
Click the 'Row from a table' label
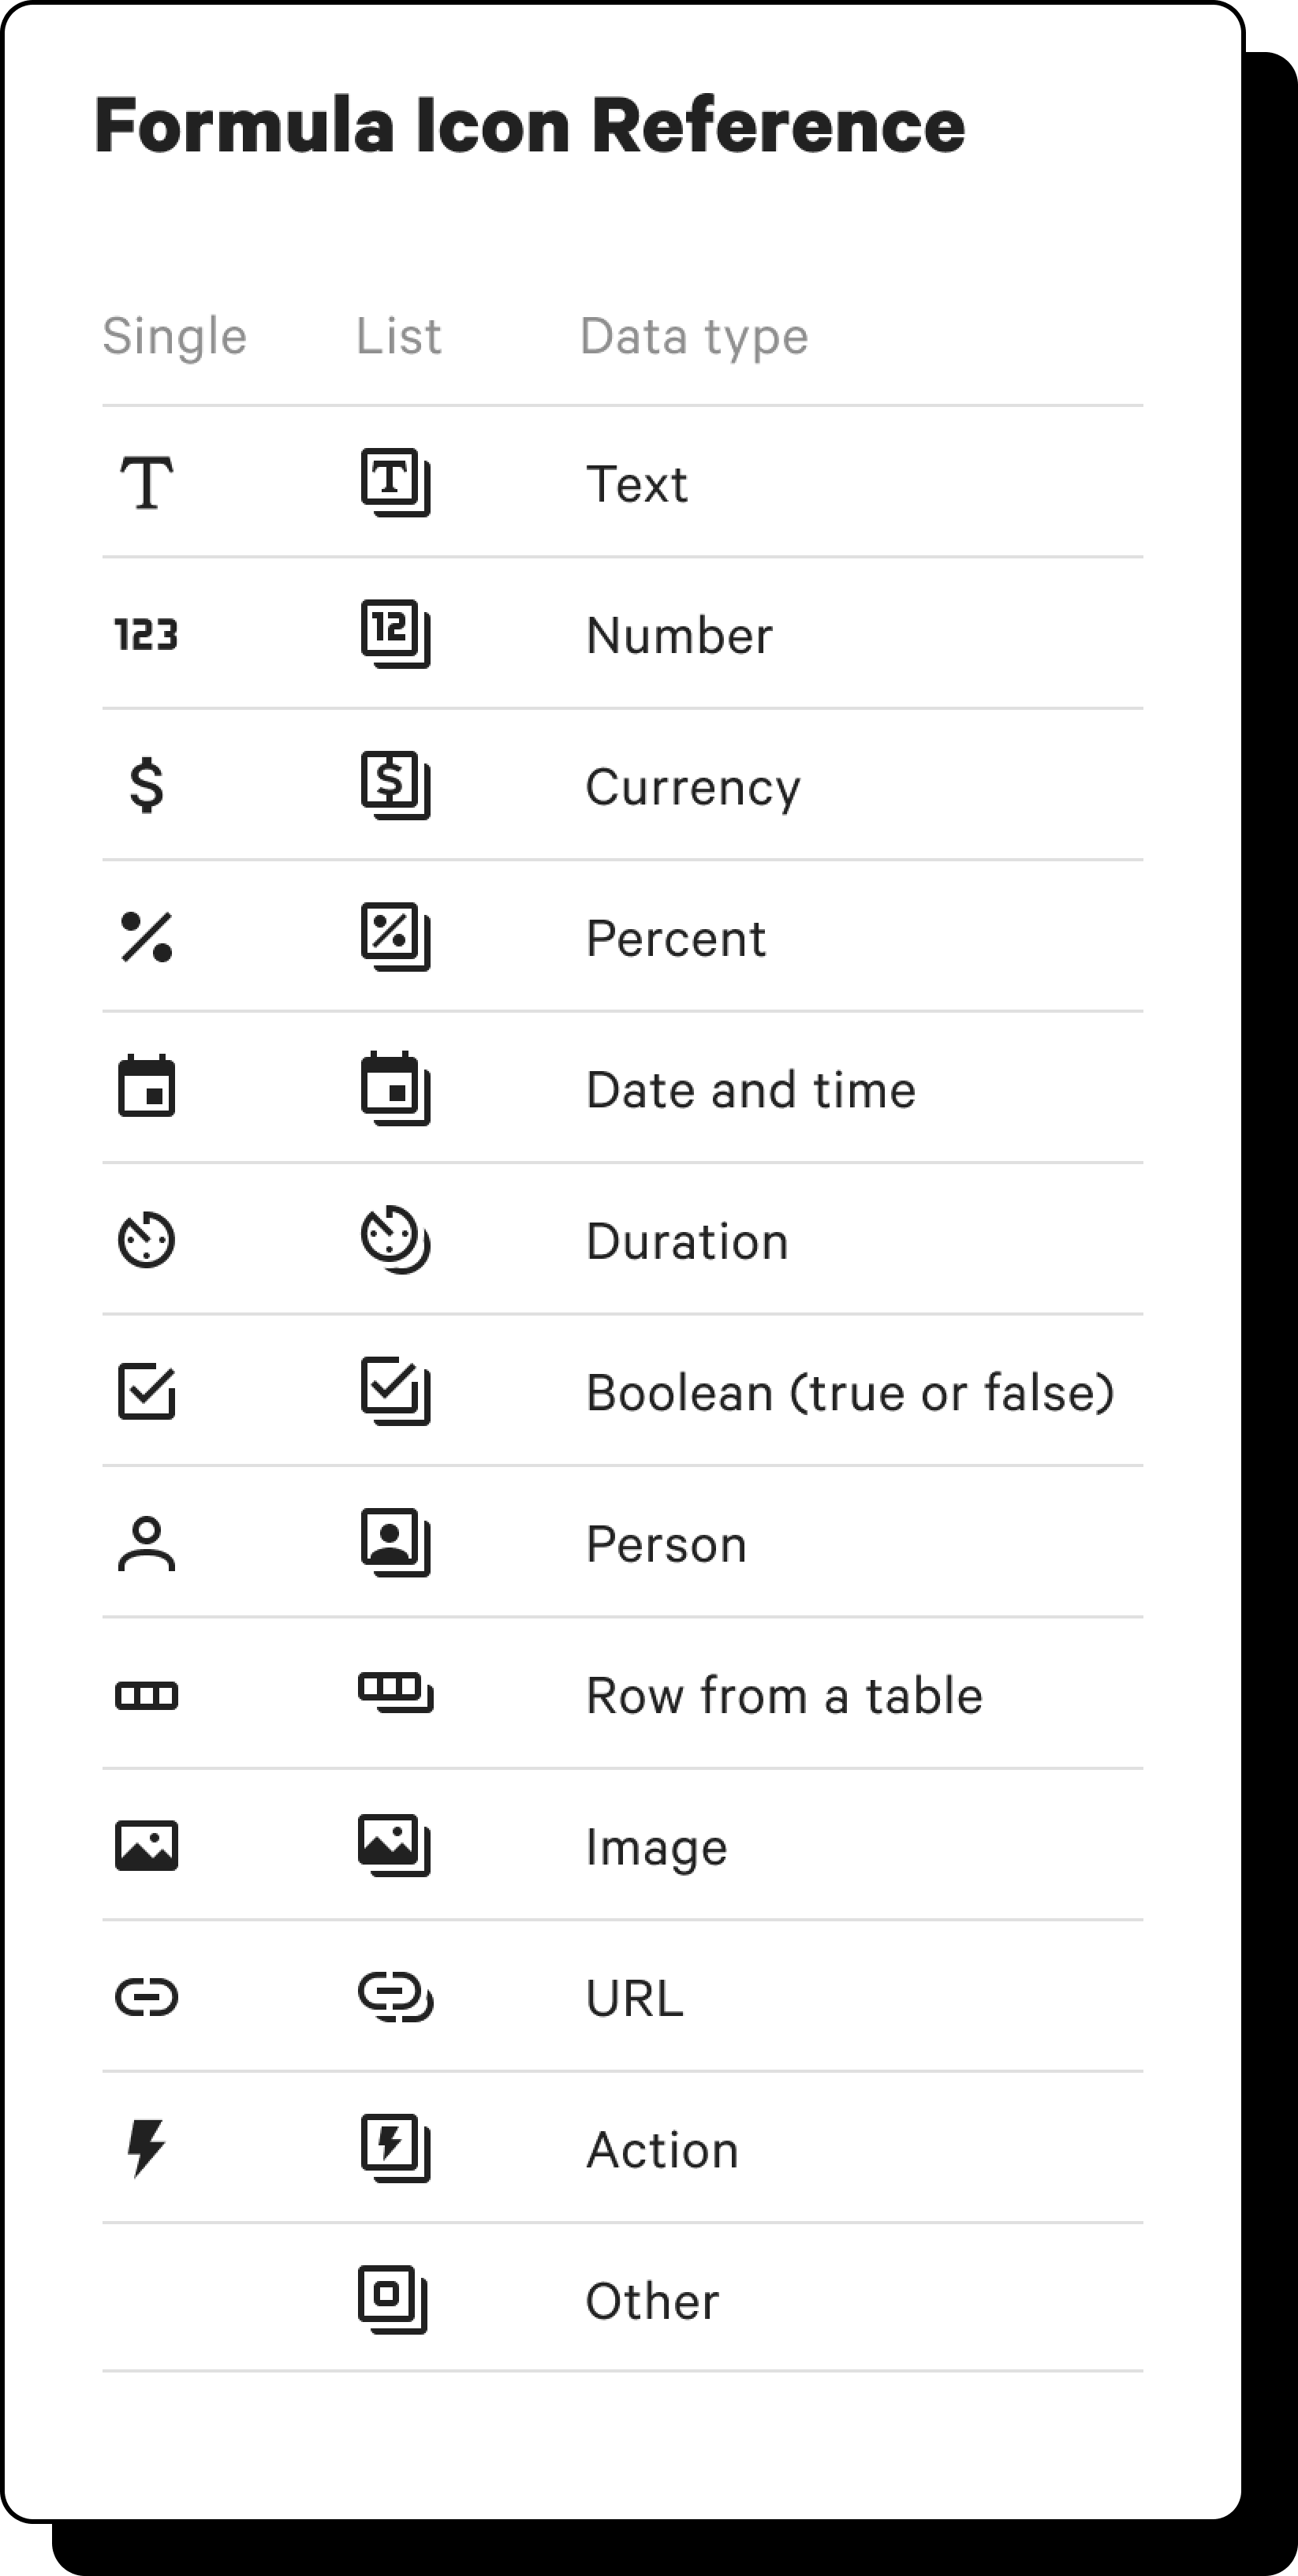point(784,1696)
